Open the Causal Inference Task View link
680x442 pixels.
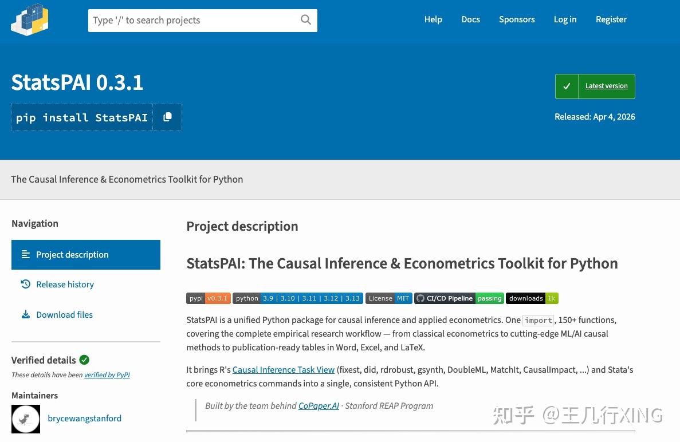(284, 370)
